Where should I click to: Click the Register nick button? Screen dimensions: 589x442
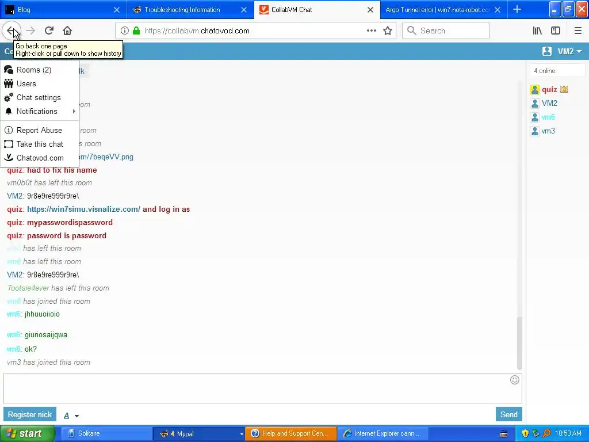[x=30, y=414]
